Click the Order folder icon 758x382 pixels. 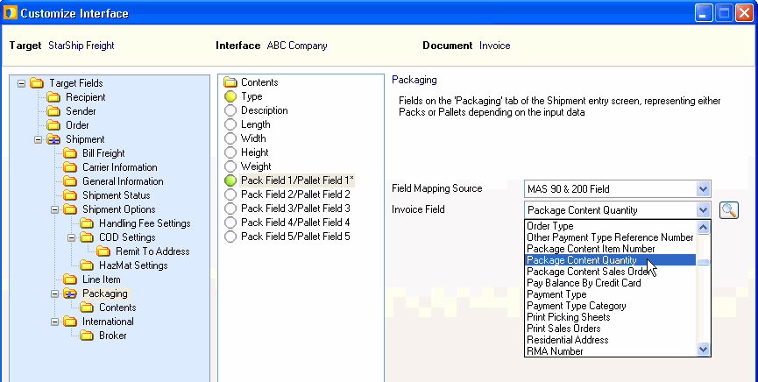pyautogui.click(x=53, y=125)
